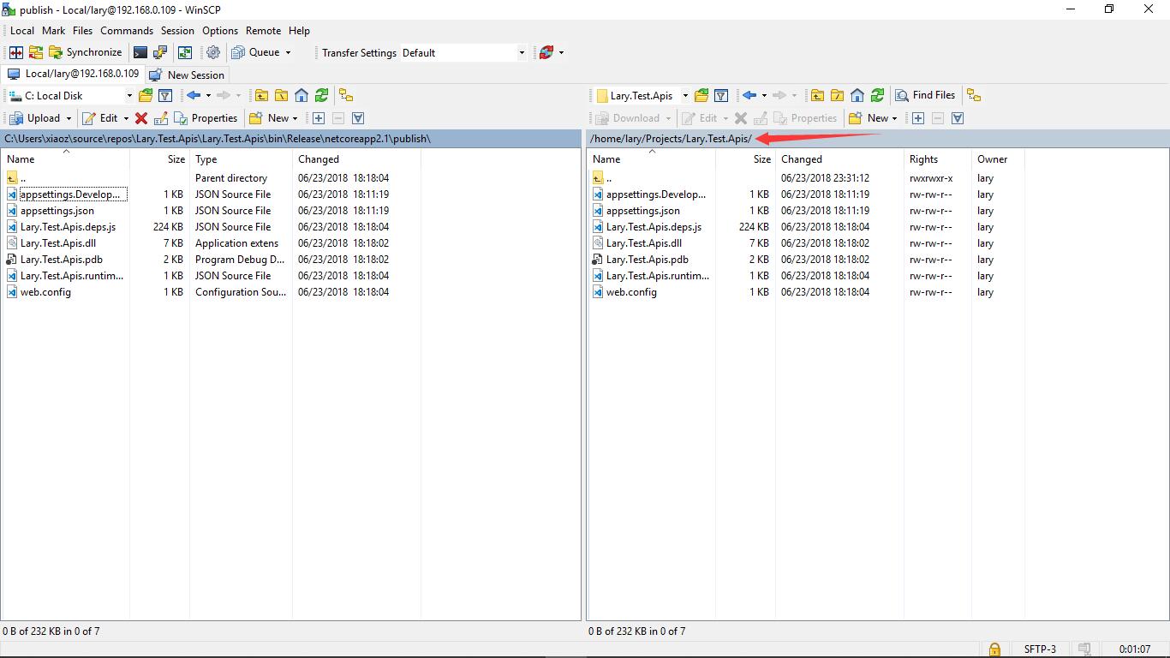This screenshot has width=1170, height=658.
Task: Open the Transfer Settings Default combo box
Action: tap(463, 52)
